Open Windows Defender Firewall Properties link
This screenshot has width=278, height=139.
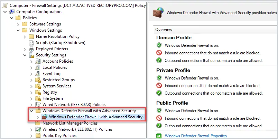coord(196,136)
